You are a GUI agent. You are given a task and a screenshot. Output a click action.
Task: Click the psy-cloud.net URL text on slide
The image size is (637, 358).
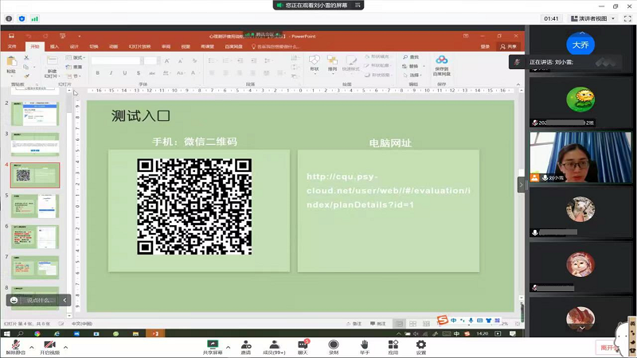tap(389, 190)
